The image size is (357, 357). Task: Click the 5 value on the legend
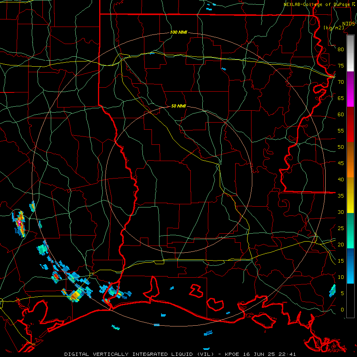[342, 294]
